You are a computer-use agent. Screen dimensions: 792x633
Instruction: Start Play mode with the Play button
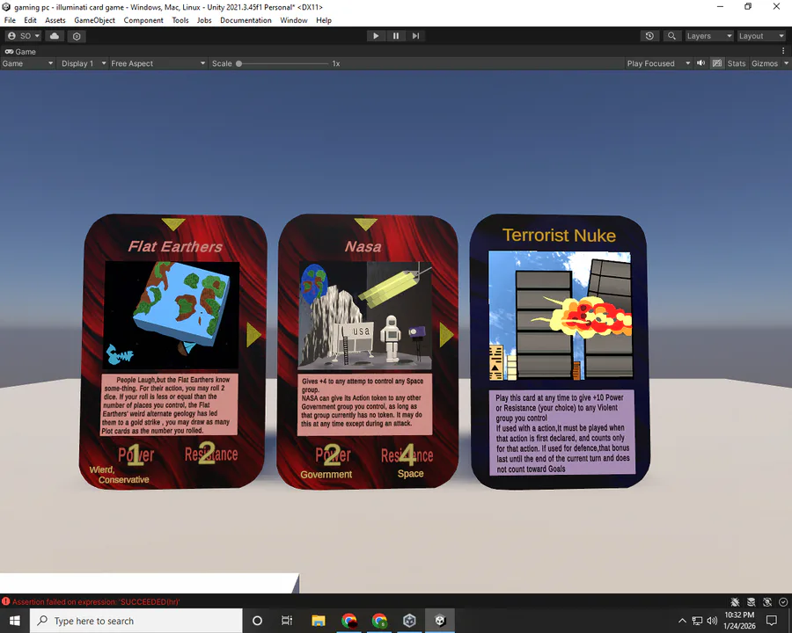click(x=375, y=36)
